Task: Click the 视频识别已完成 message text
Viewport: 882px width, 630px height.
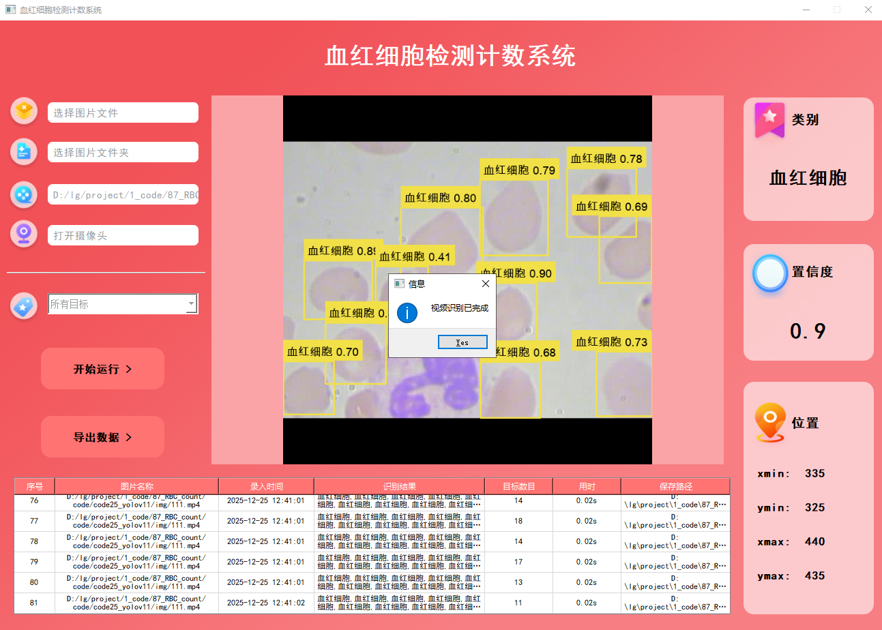Action: [x=460, y=308]
